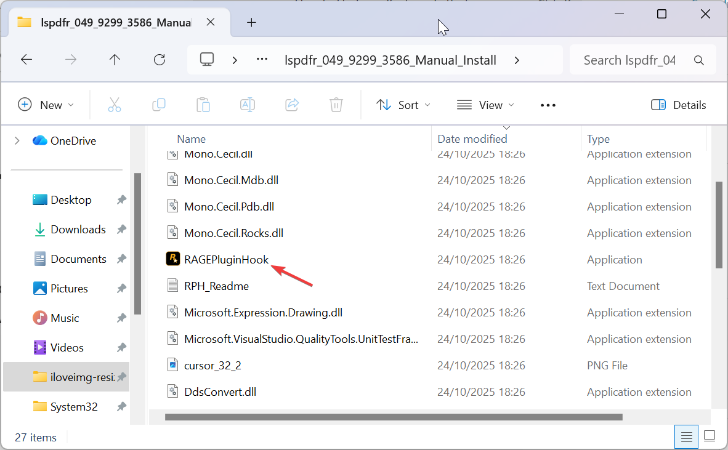The image size is (728, 450).
Task: Switch to large thumbnails view layout
Action: click(x=709, y=436)
